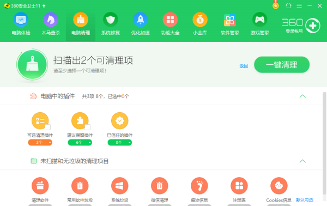Viewport: 327px width, 206px height.
Task: Open the main menu hamburger icon
Action: (x=299, y=6)
